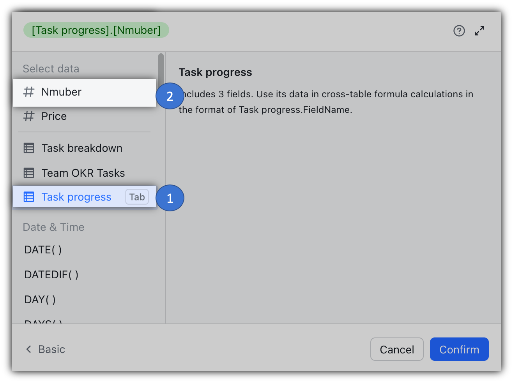Click the table icon beside Task progress
This screenshot has height=383, width=513.
tap(29, 197)
